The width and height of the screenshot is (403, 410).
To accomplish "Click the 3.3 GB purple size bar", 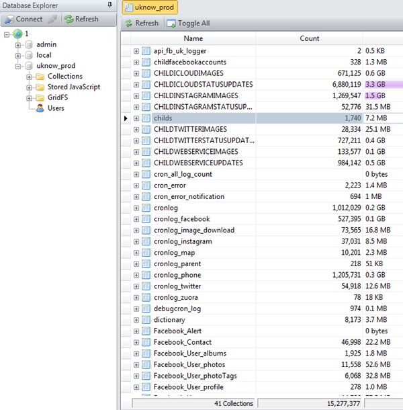I will click(x=384, y=85).
